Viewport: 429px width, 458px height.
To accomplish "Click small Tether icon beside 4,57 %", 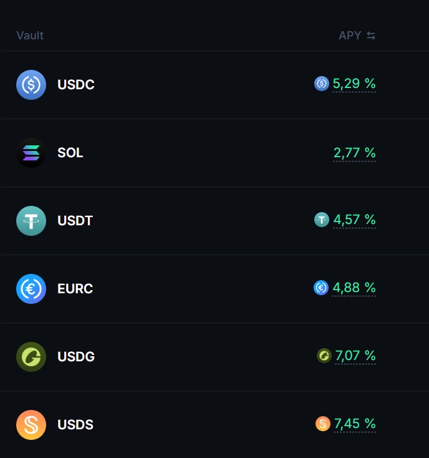I will pos(322,220).
